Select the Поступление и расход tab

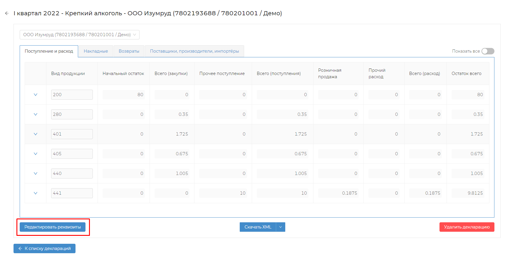49,51
